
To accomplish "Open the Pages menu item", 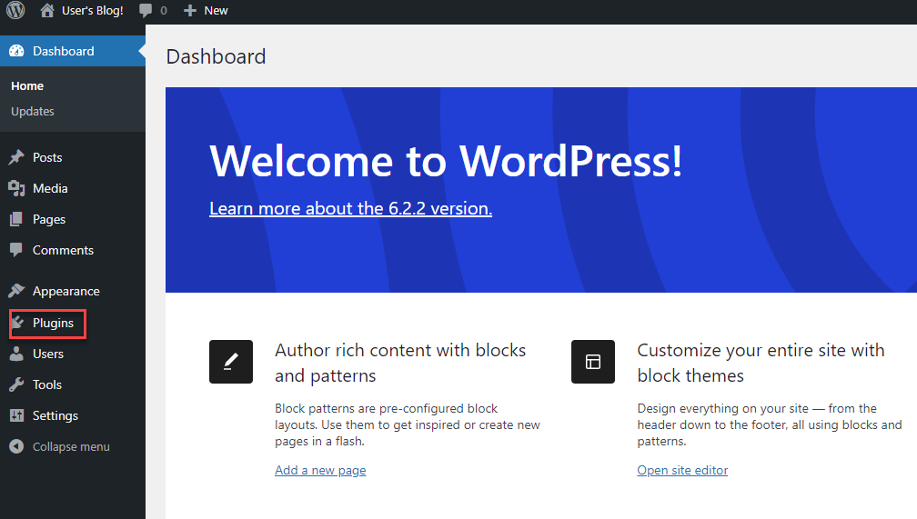I will tap(49, 219).
